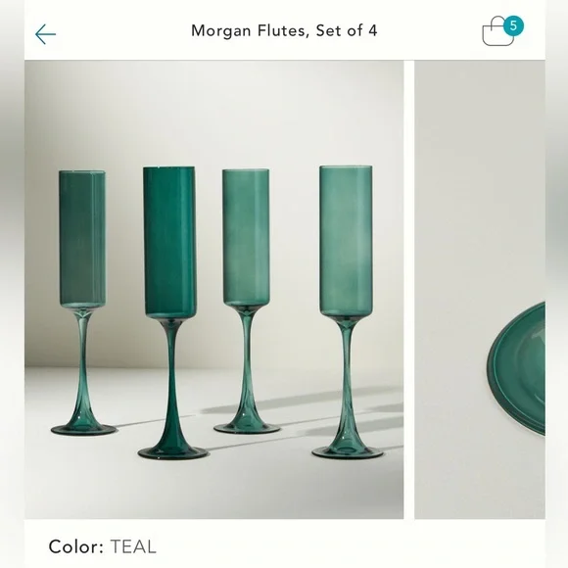Tap the darkest opaque flute's bowl
The width and height of the screenshot is (568, 568).
(x=169, y=242)
